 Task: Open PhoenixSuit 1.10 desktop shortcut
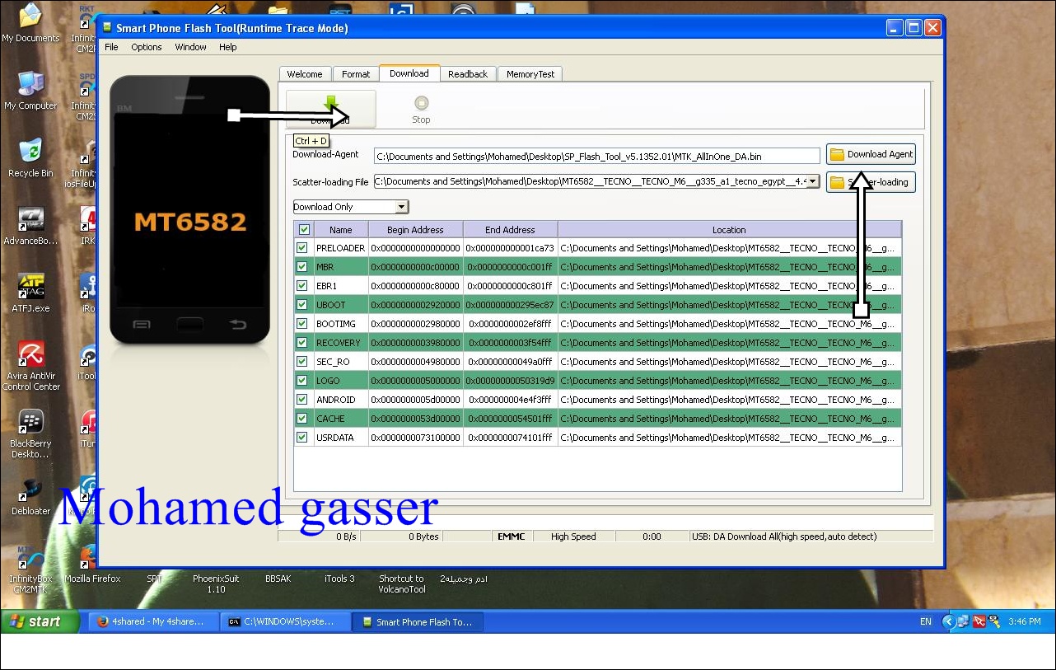(216, 583)
